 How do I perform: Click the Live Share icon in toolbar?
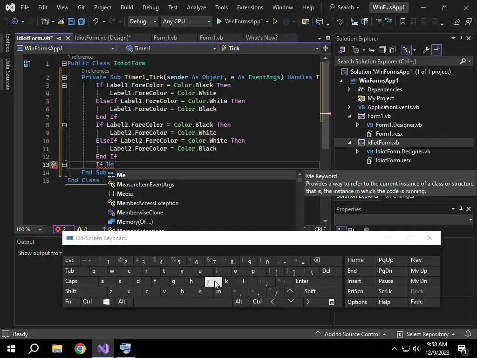point(457,21)
